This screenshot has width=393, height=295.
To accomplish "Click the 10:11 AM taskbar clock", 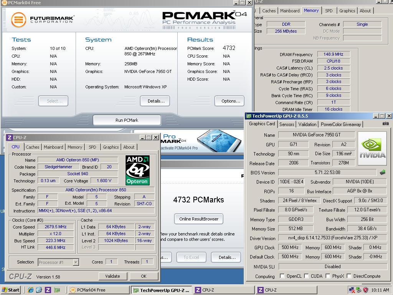I will 380,290.
